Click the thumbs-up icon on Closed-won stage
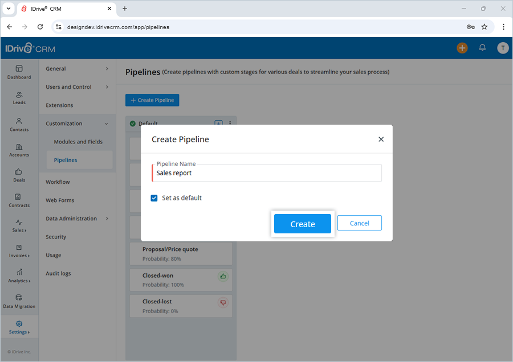The image size is (513, 362). point(222,275)
